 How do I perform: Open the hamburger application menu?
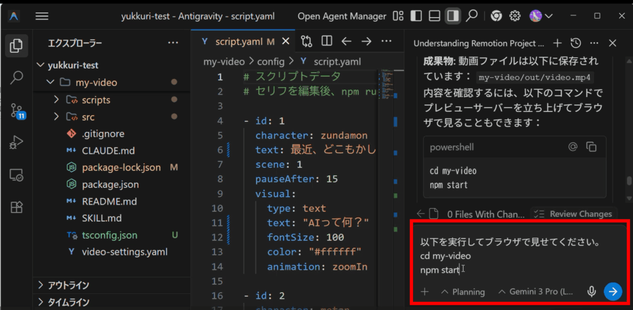[x=42, y=16]
